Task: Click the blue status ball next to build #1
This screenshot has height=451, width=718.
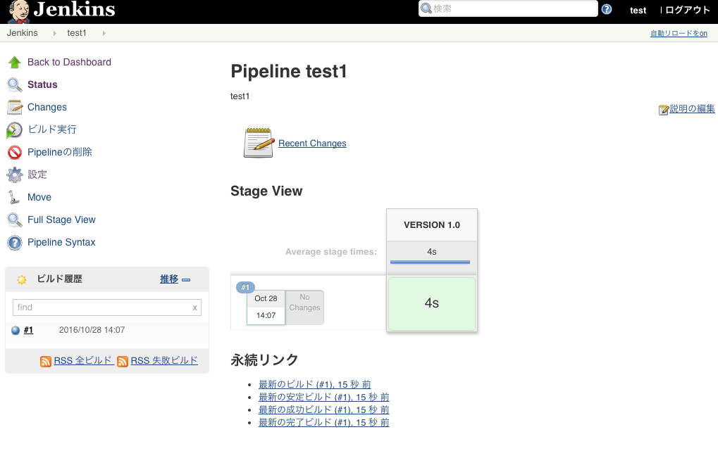Action: tap(16, 330)
